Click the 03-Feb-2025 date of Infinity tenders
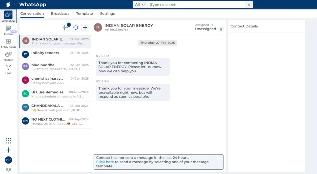317x174 pixels. point(79,53)
